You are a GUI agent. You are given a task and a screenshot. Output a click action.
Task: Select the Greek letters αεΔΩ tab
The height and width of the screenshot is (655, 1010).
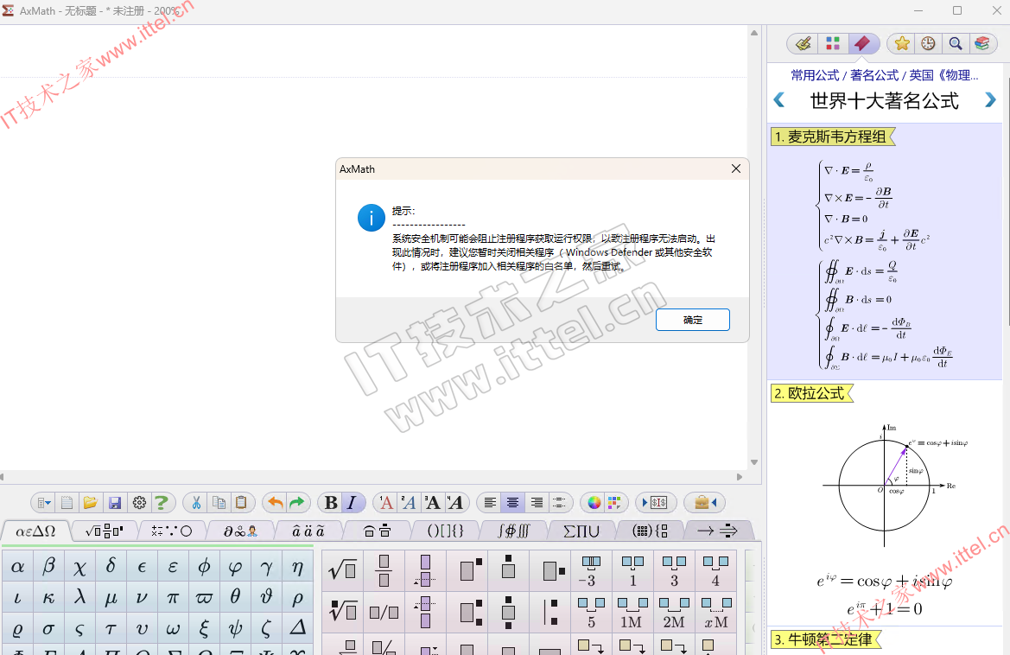[x=35, y=531]
